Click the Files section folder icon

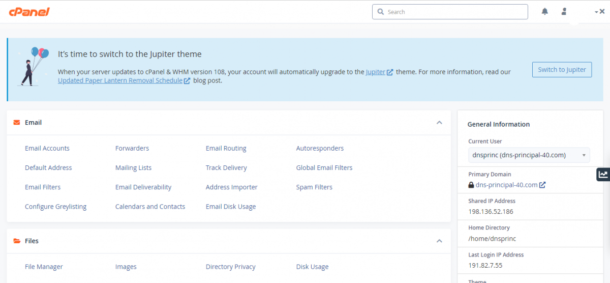tap(17, 241)
